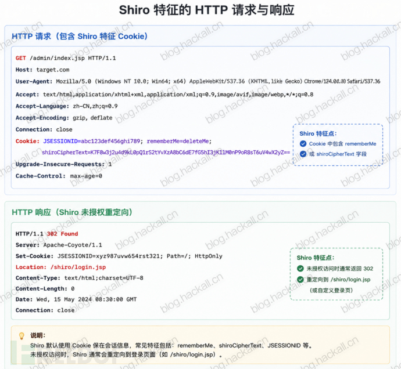Click the checkmark icon next to 'Cookie 中包含 rememberMe'

point(303,144)
